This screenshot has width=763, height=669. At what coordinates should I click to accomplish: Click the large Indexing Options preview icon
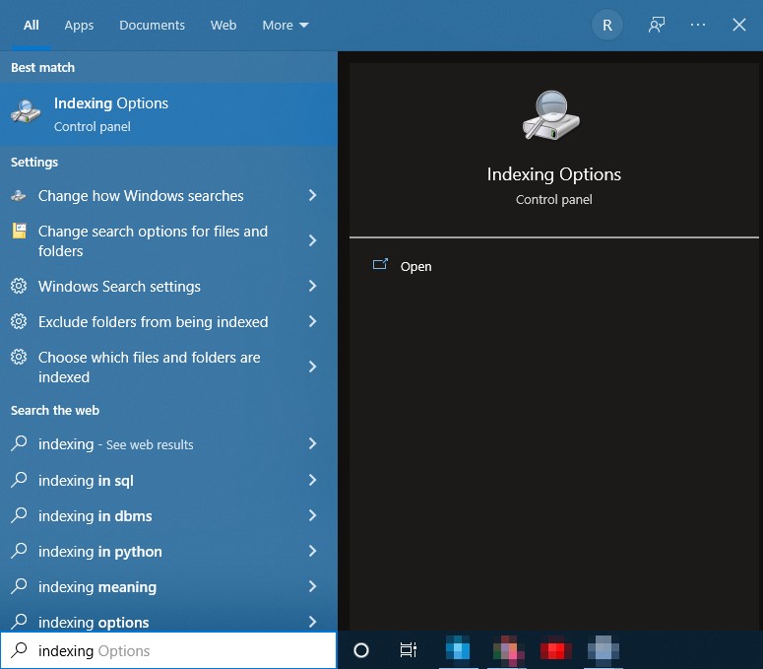(553, 115)
